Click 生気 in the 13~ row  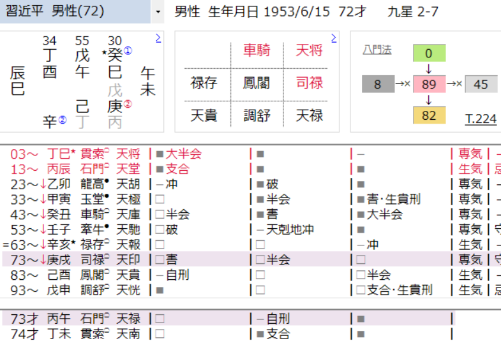[x=470, y=169]
